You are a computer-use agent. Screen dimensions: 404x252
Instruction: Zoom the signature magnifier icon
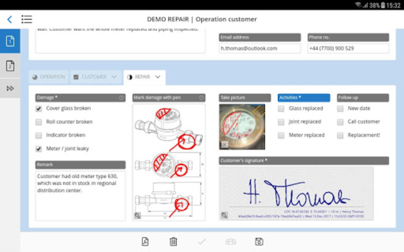224,215
